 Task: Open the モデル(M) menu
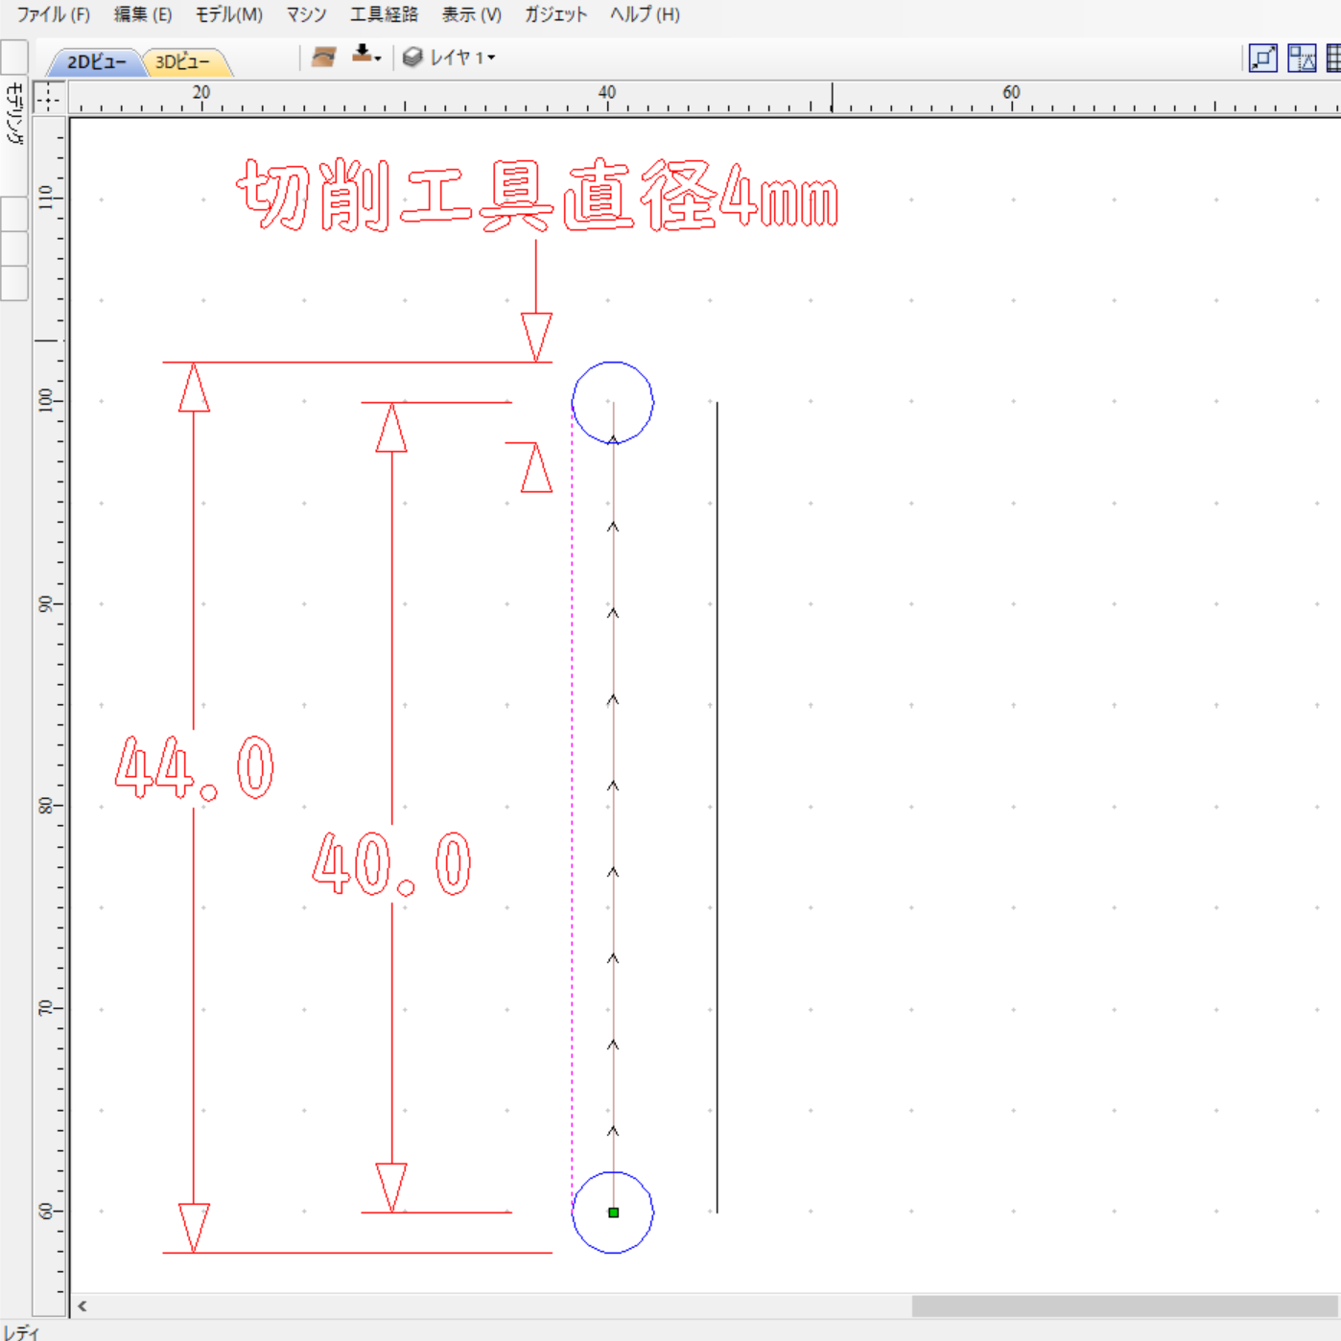(x=229, y=14)
